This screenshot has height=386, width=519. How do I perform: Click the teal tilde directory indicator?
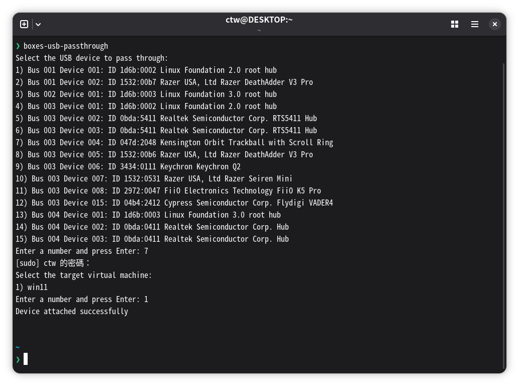click(x=18, y=347)
